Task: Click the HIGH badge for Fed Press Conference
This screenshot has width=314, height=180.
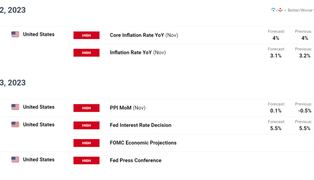Action: [x=86, y=160]
